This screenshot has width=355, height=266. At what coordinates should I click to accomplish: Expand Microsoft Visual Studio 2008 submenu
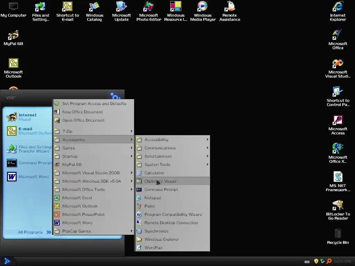(94, 173)
